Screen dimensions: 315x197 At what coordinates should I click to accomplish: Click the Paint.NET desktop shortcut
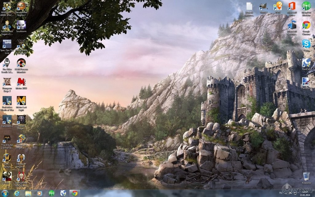[x=306, y=83]
